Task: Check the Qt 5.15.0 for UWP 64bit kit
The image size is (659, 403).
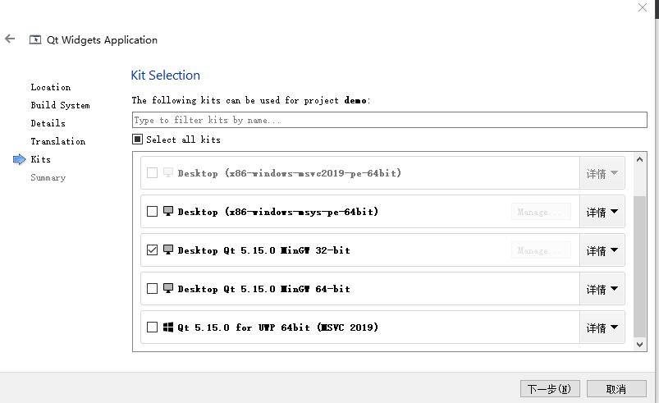Action: (152, 327)
